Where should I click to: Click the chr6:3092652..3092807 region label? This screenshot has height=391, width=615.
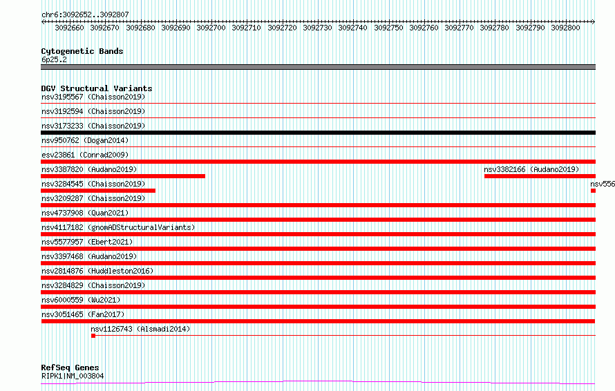click(x=85, y=15)
